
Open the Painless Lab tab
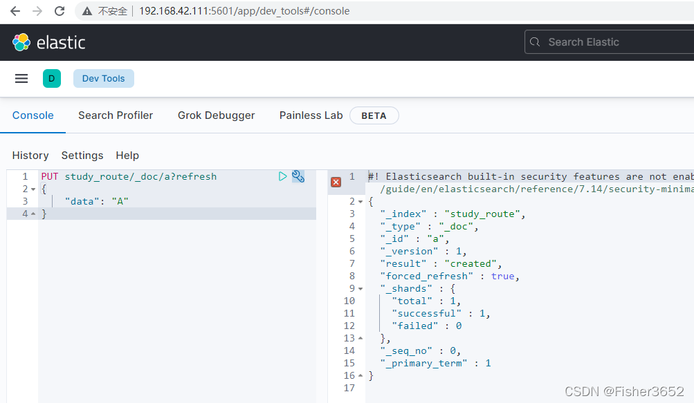tap(311, 115)
